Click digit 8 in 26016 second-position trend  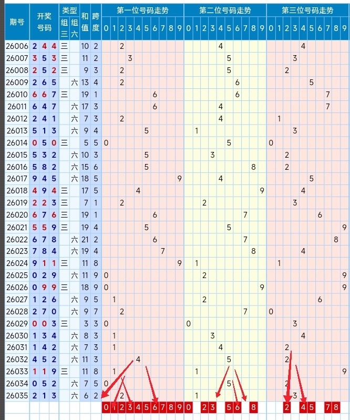point(254,167)
